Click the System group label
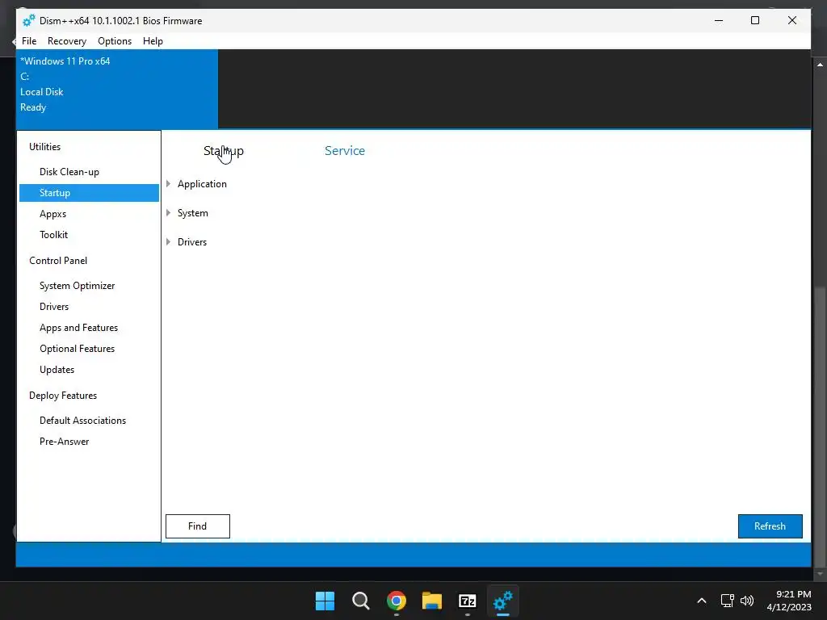This screenshot has width=827, height=620. 192,213
